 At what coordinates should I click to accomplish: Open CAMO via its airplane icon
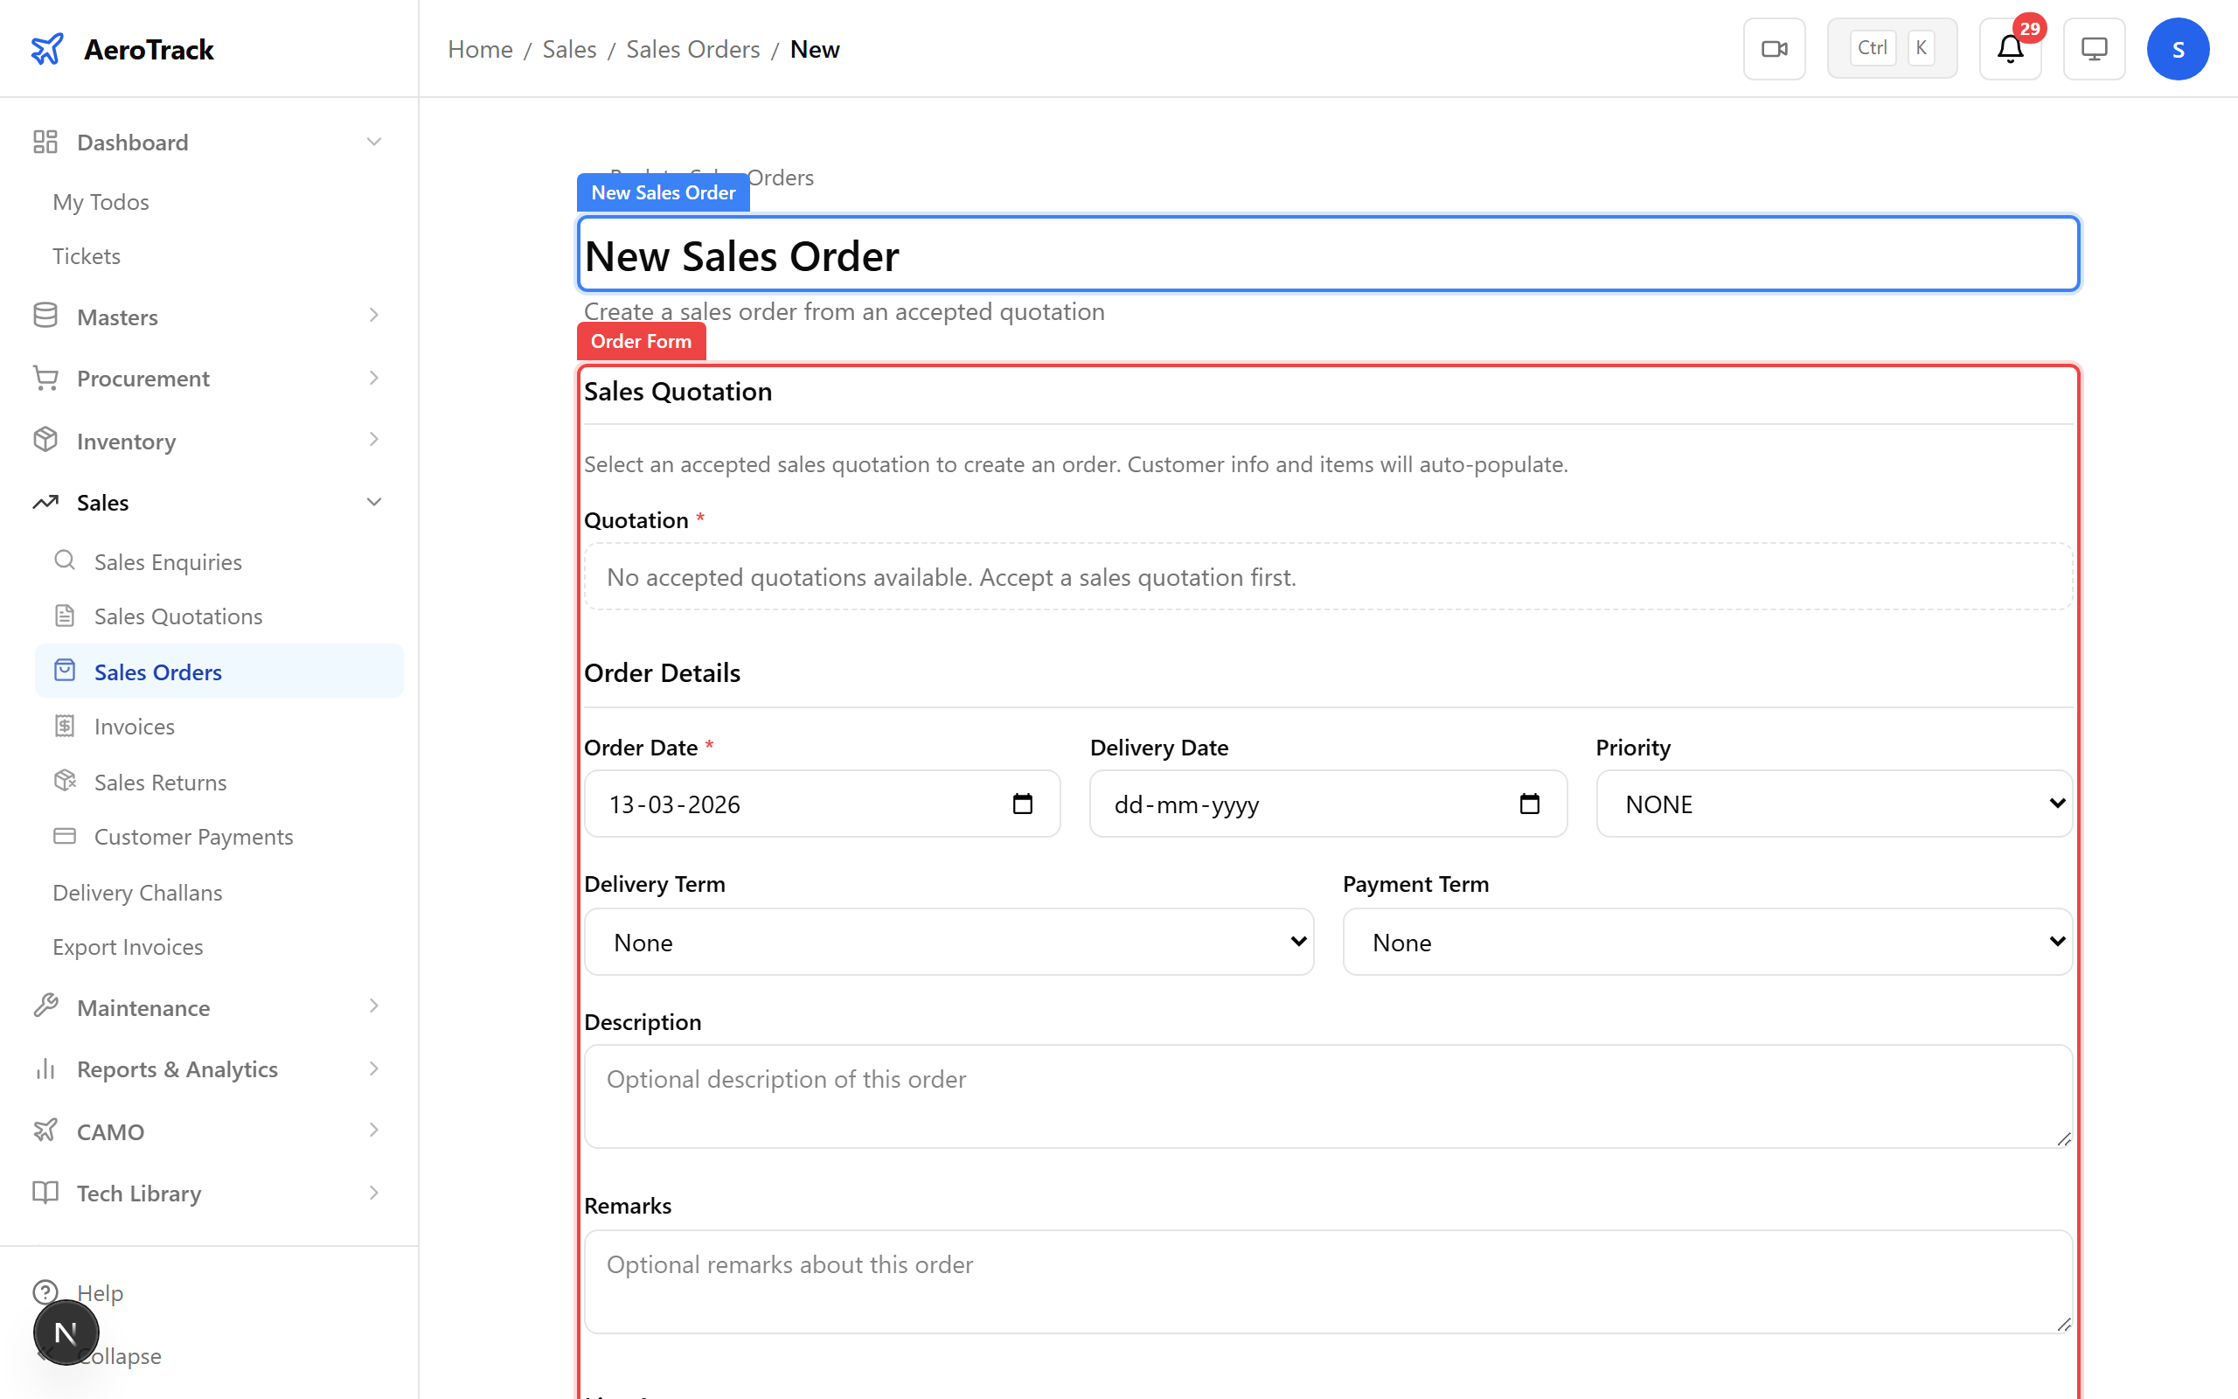(x=45, y=1130)
